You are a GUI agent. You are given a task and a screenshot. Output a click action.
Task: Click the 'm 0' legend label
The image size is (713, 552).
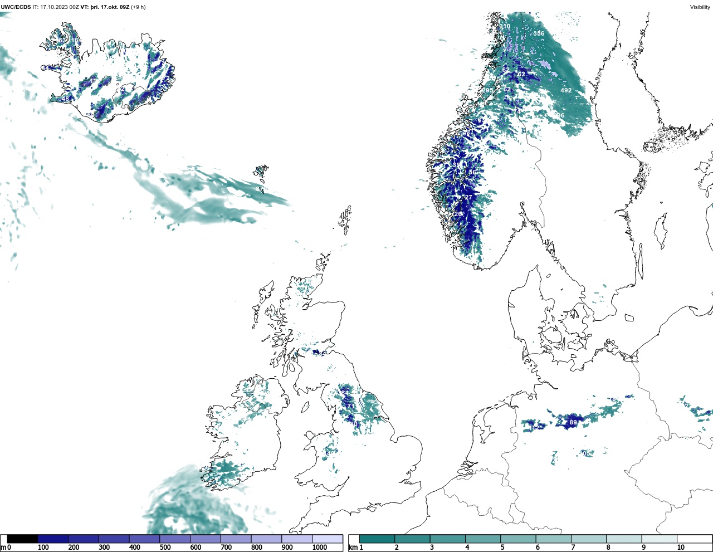point(6,548)
